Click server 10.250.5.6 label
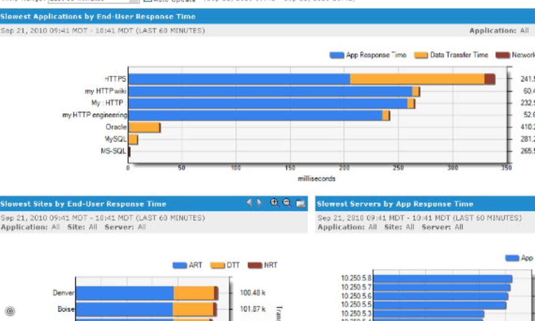The image size is (535, 321). point(356,296)
